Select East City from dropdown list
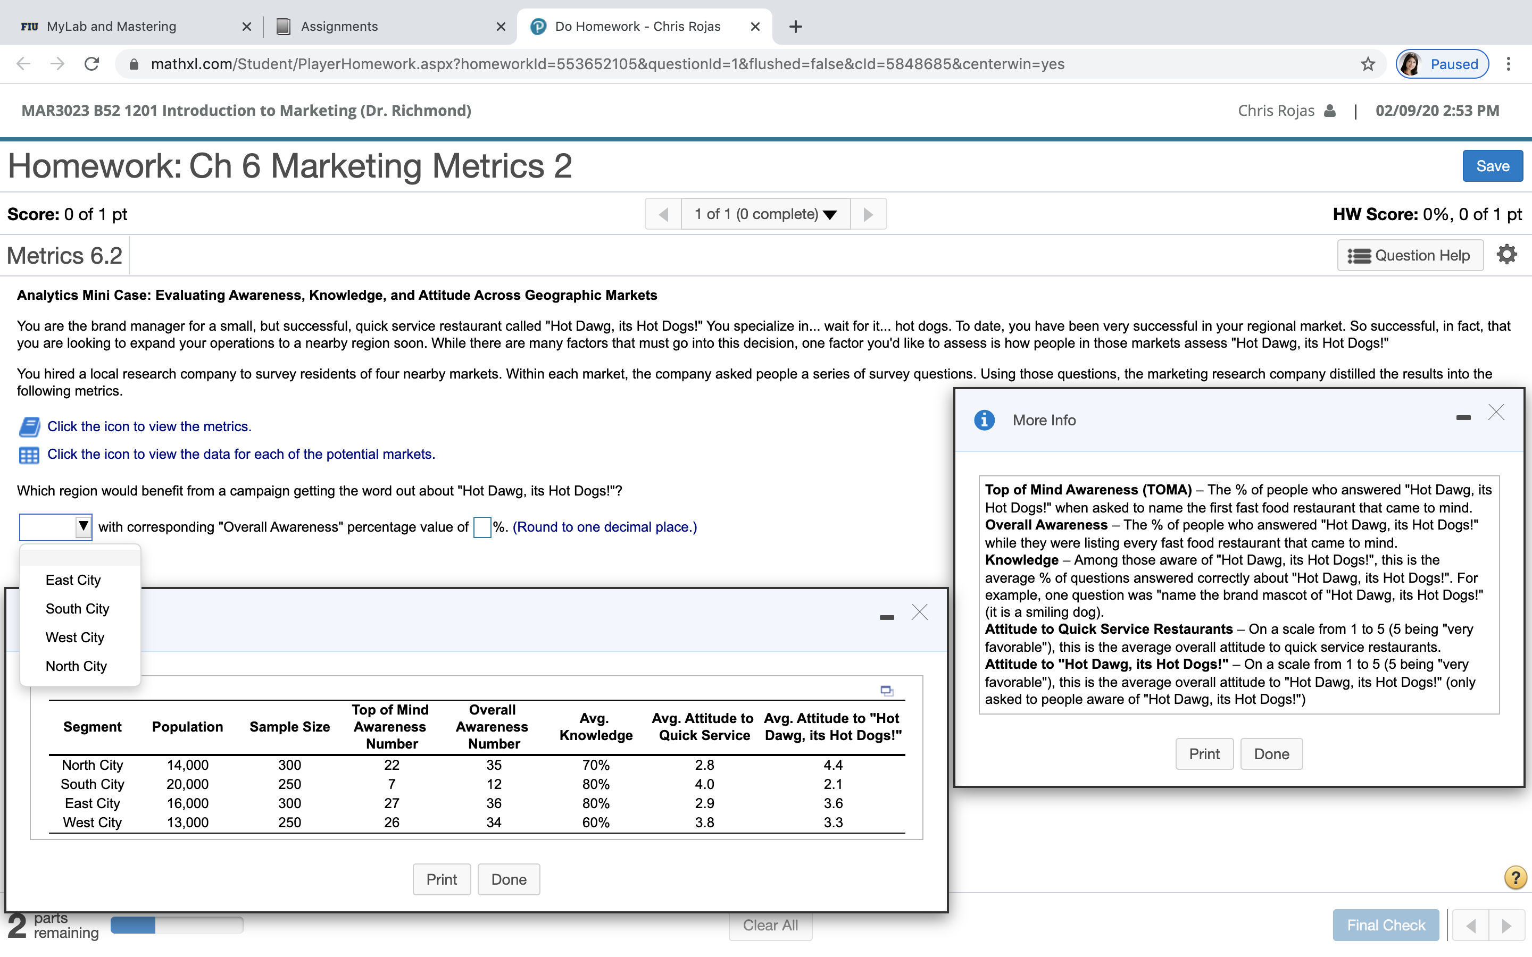The image size is (1532, 957). point(73,581)
